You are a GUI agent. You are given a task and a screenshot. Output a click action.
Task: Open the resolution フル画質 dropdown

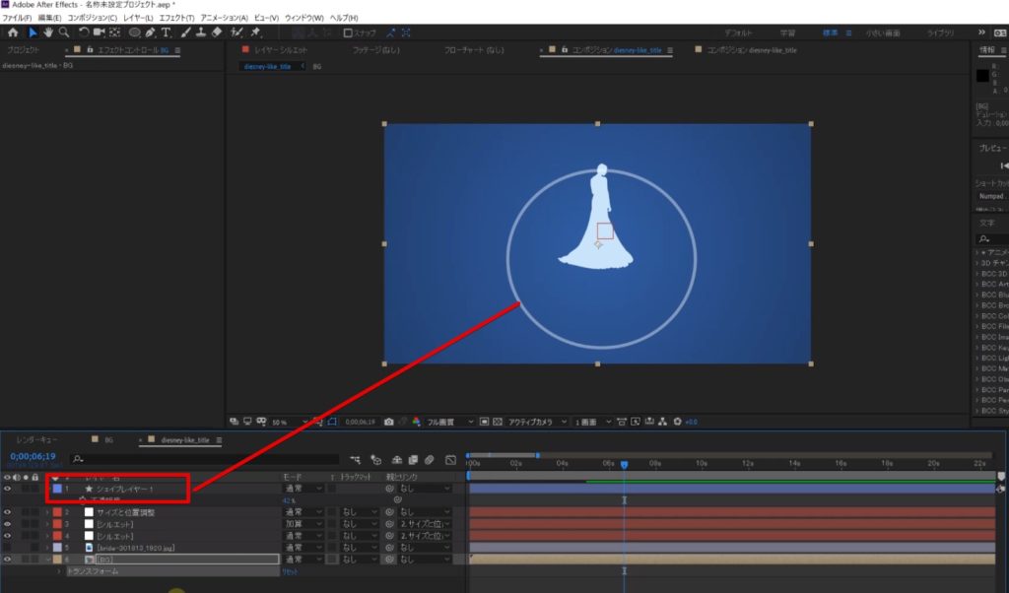pyautogui.click(x=449, y=423)
